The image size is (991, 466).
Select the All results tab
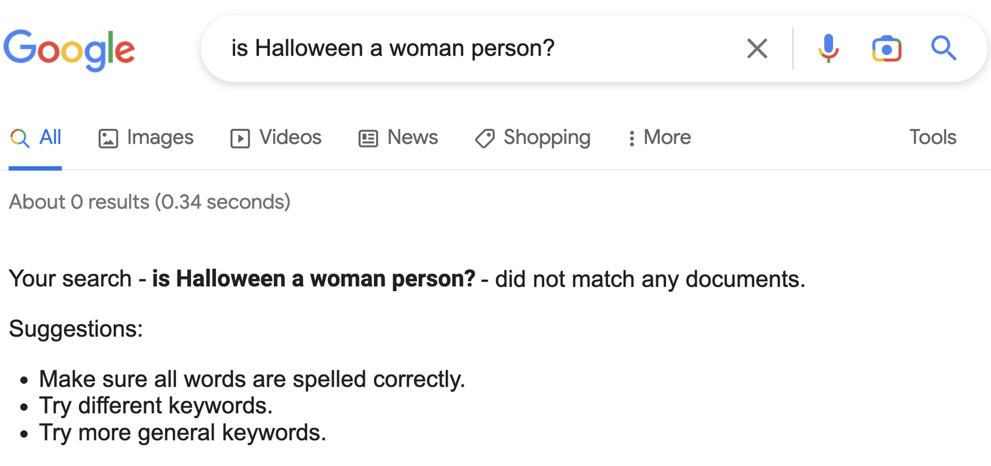point(36,138)
